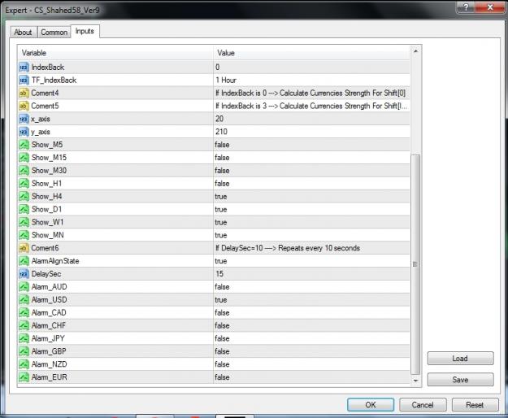The height and width of the screenshot is (418, 508).
Task: Select the Alarm_USD true value
Action: 220,300
